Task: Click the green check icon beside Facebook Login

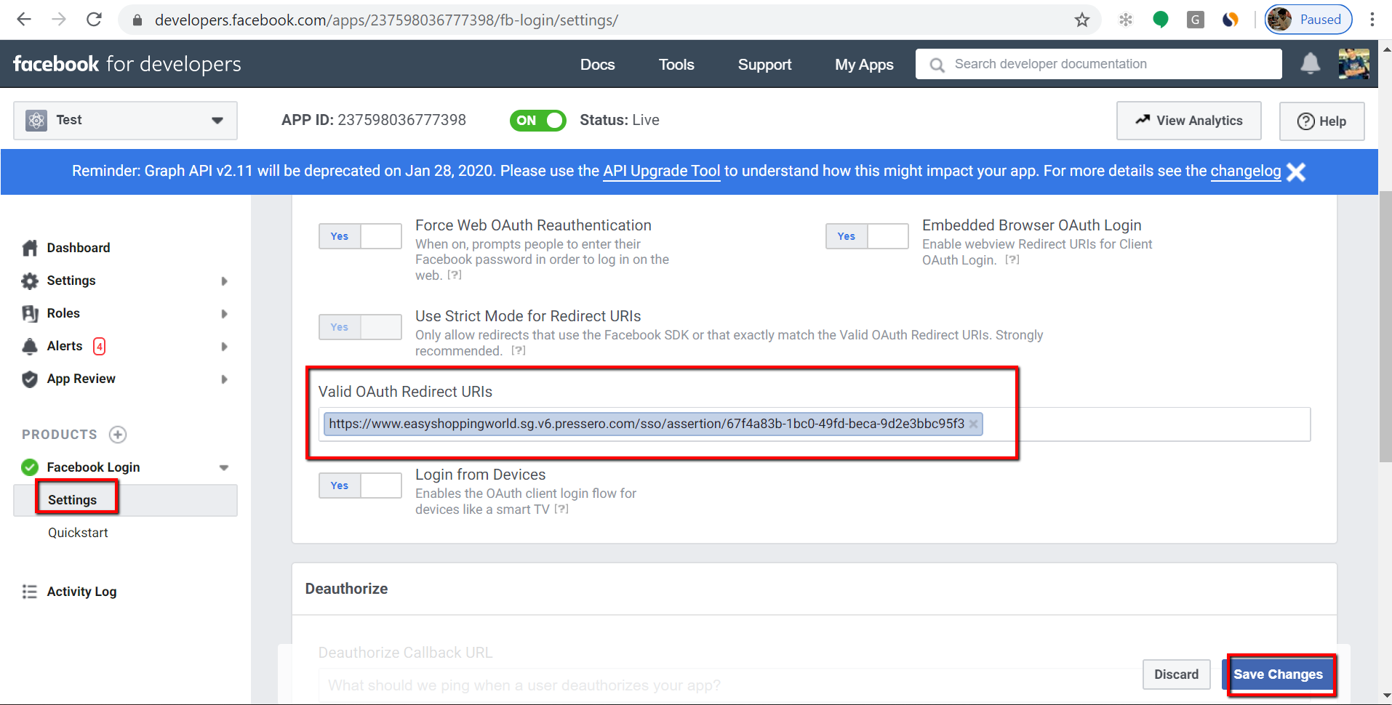Action: pyautogui.click(x=30, y=467)
